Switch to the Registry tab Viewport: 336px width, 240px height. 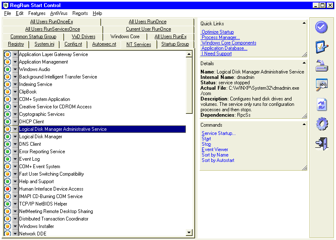16,44
